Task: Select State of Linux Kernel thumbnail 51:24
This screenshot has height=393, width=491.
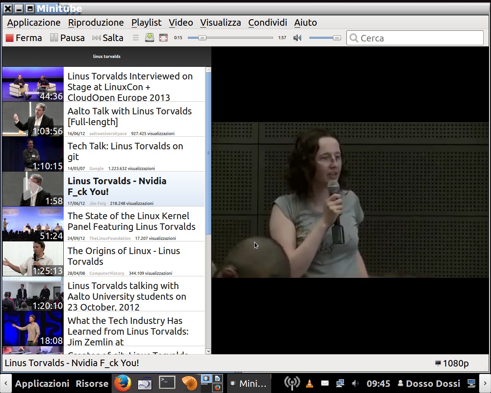Action: coord(33,224)
